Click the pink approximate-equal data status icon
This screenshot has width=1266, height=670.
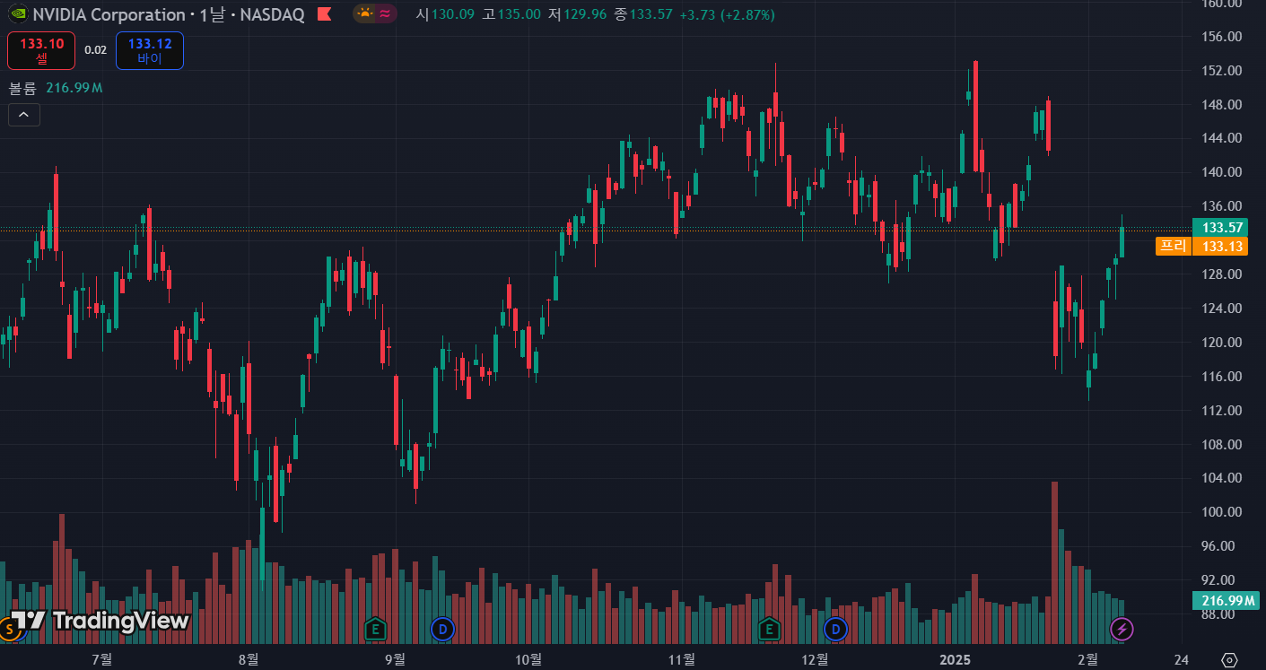[x=385, y=13]
